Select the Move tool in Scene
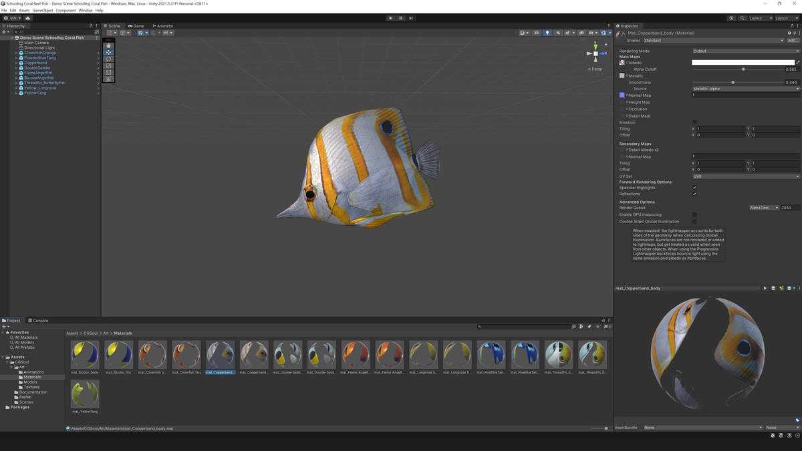The height and width of the screenshot is (451, 802). [108, 52]
